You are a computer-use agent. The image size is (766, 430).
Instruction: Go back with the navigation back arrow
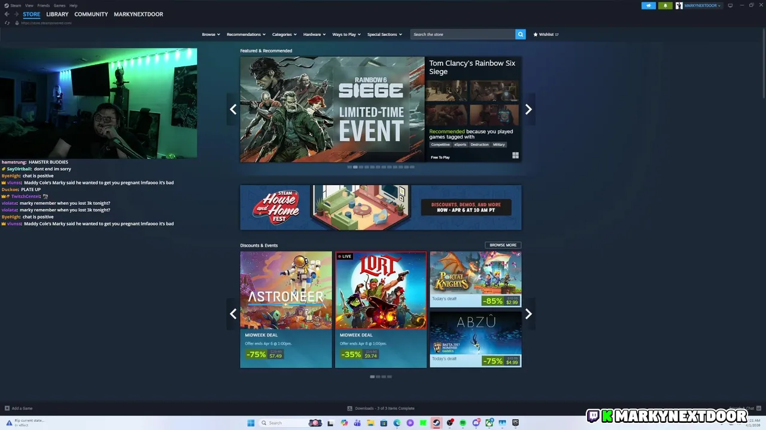[7, 14]
